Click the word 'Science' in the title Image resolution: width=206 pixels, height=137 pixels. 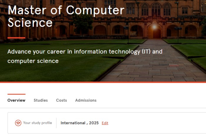30,23
